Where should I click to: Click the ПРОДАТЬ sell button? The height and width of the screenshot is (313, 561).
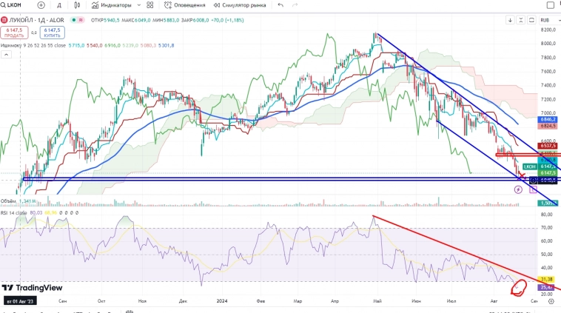coord(15,32)
